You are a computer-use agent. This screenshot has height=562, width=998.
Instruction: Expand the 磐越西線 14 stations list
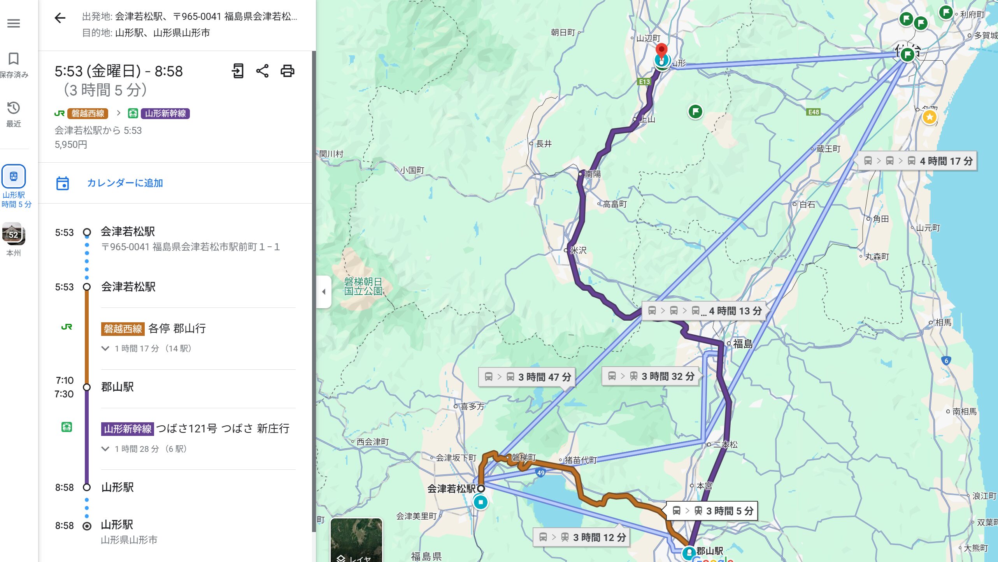105,348
